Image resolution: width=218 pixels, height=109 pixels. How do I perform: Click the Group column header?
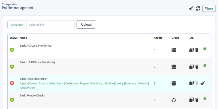coord(175,38)
